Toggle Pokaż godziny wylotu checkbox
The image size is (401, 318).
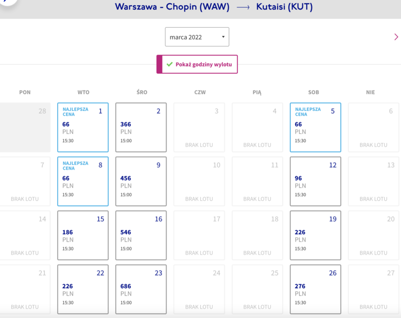197,64
